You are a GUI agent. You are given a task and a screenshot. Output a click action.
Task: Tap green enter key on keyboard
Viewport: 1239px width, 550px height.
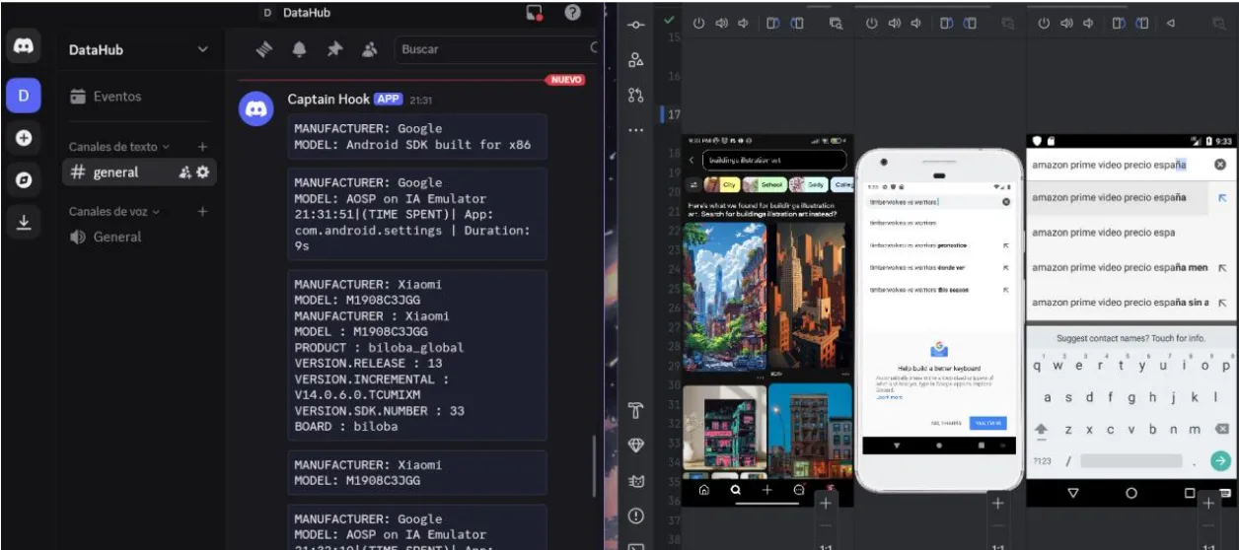1221,461
